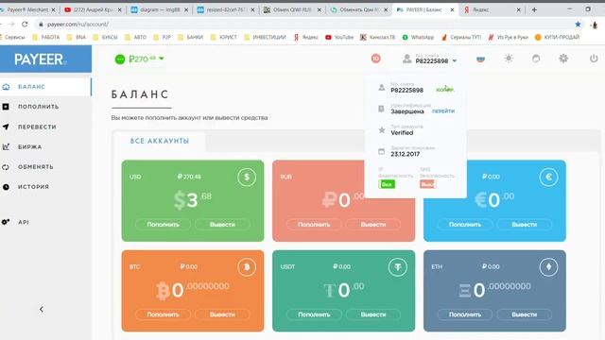Screen dimensions: 605x340
Task: Open the КУПИ-ПРОДАЙ bookmark
Action: click(557, 37)
